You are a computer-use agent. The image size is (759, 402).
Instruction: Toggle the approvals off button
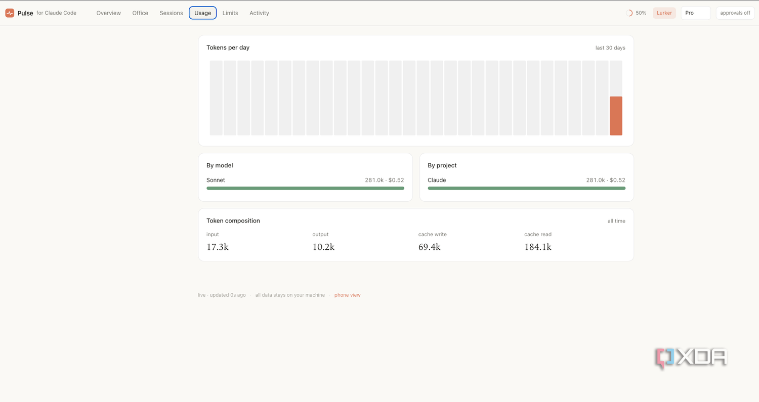pyautogui.click(x=735, y=13)
